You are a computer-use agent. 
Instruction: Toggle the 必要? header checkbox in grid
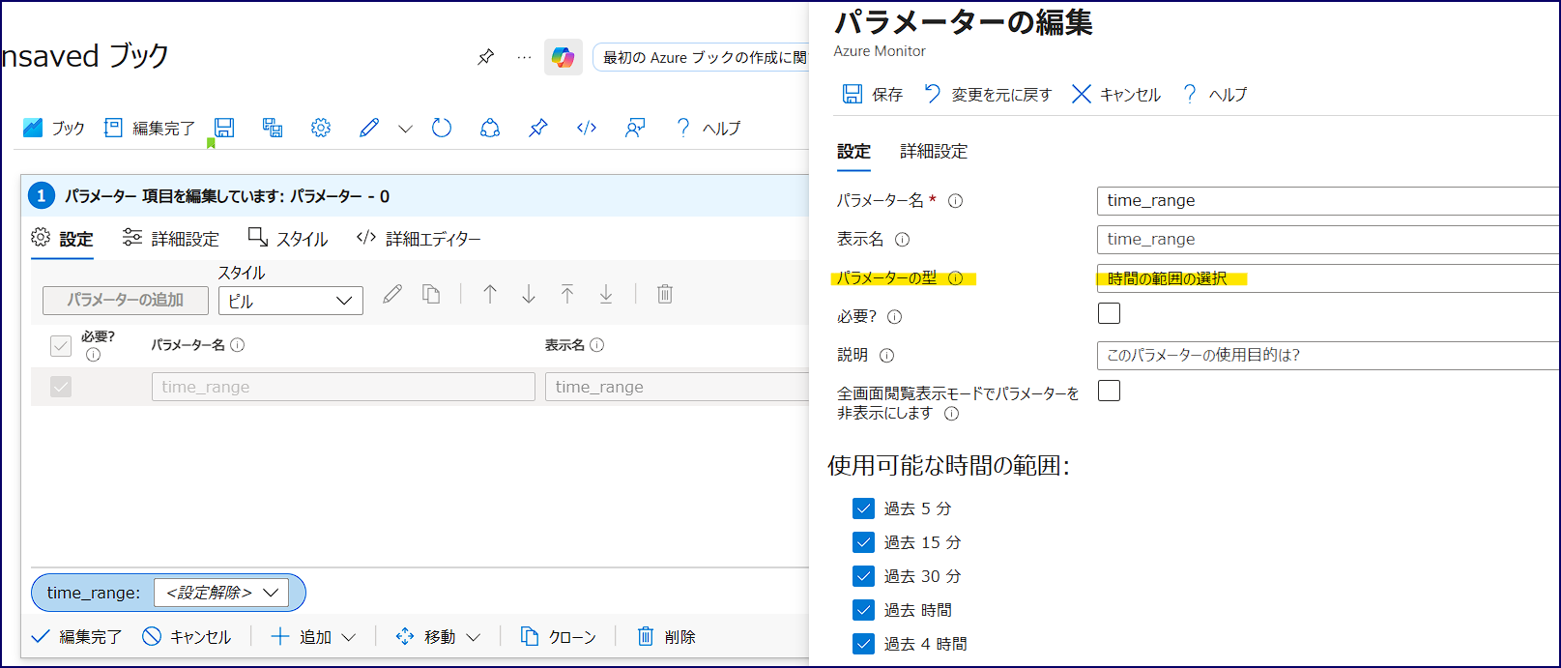pos(61,346)
